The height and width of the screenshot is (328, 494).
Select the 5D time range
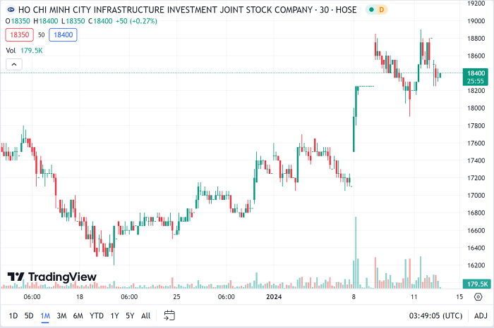(29, 316)
